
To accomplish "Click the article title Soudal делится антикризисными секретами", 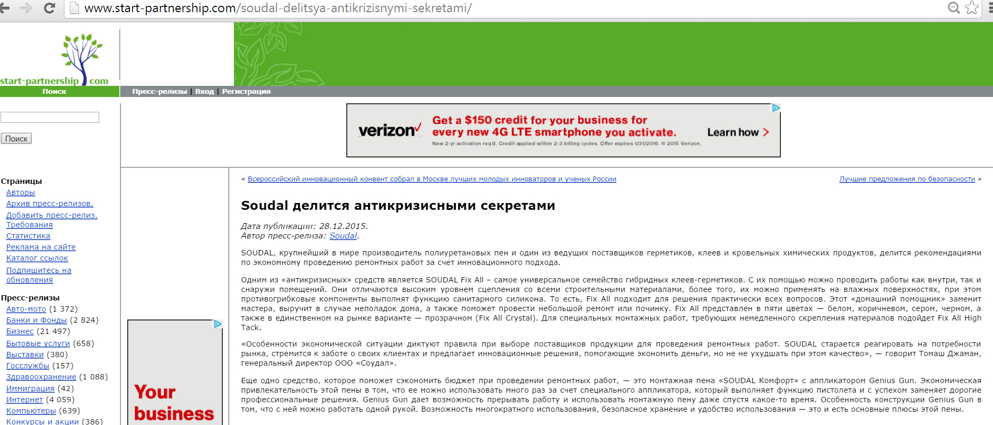I will pos(398,206).
